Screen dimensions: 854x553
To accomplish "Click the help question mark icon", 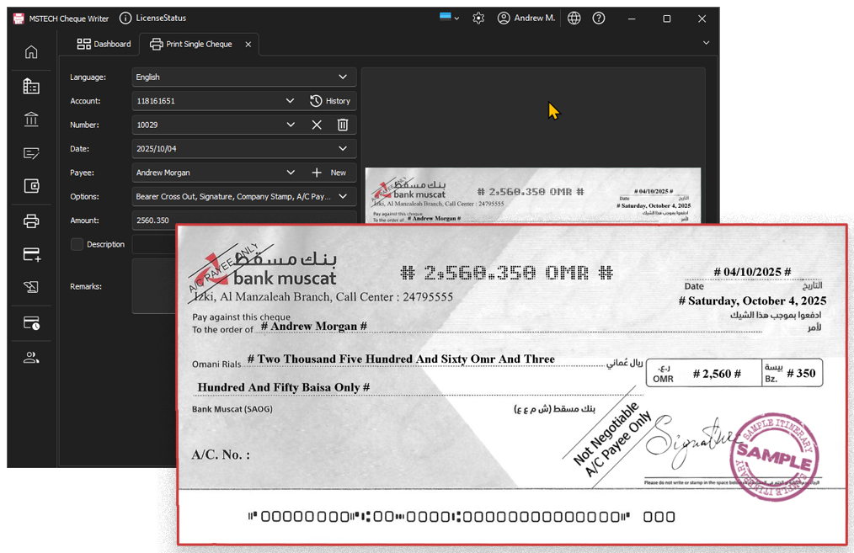I will tap(599, 18).
